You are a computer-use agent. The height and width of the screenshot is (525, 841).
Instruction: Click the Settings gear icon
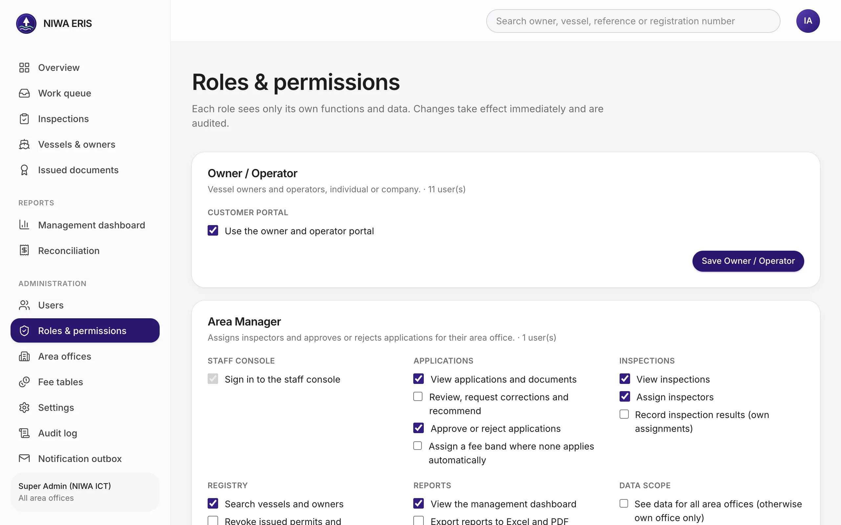pyautogui.click(x=24, y=408)
